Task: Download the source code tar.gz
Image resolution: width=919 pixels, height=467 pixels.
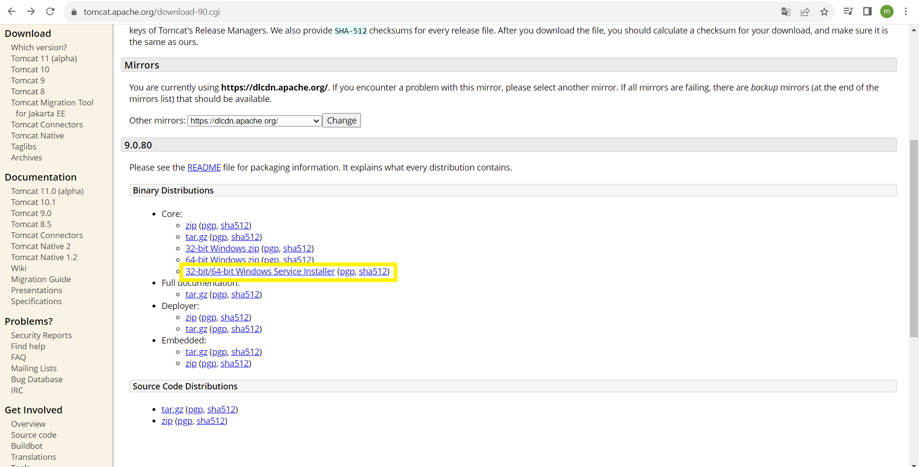Action: point(173,410)
